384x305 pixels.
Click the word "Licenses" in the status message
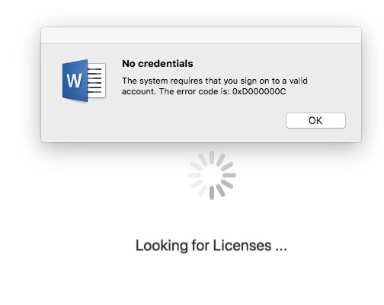pyautogui.click(x=242, y=246)
